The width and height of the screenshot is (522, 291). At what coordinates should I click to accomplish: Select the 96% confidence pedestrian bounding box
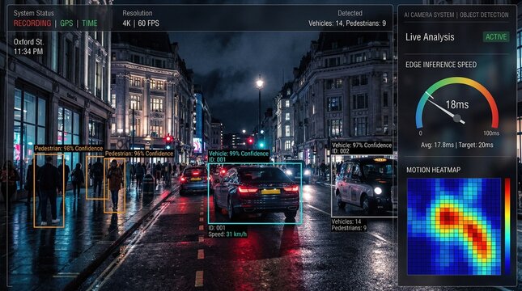(115, 185)
